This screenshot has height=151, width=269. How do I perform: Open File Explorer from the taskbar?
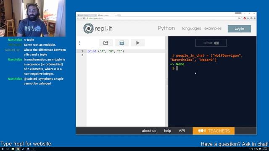[13, 149]
